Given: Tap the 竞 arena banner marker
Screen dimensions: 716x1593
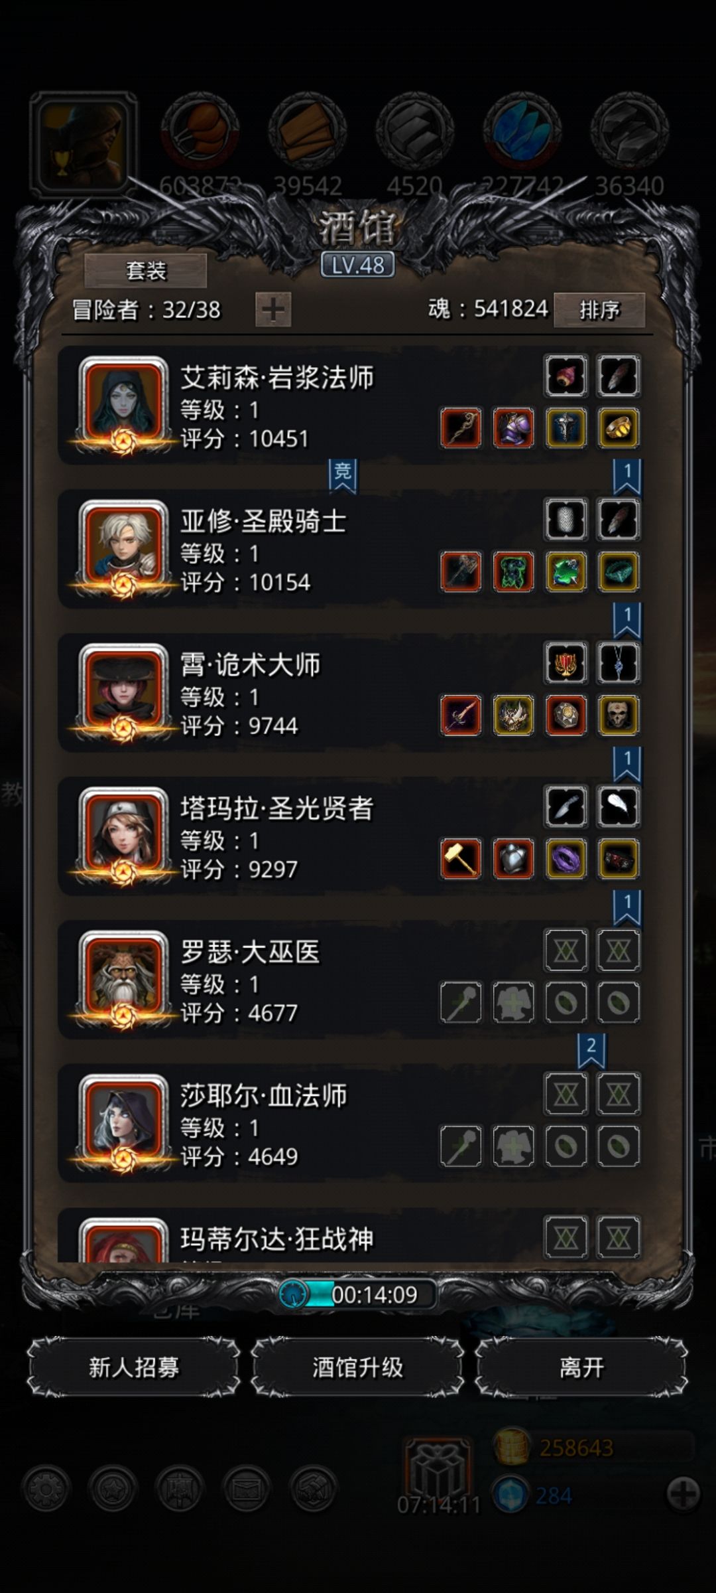Looking at the screenshot, I should (343, 475).
